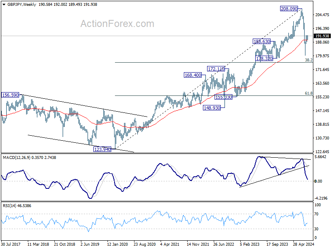Click the 23 Aug 2020 date label
Image resolution: width=332 pixels, height=249 pixels.
click(144, 244)
